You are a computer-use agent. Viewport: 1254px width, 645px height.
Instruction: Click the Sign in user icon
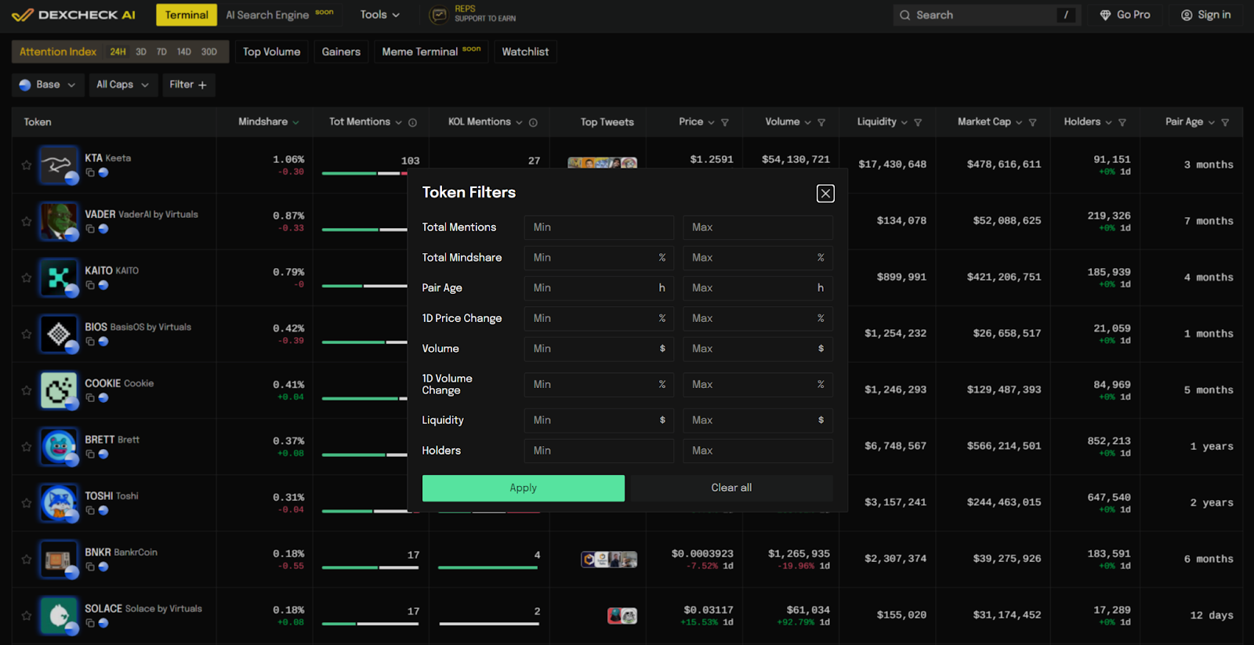1187,15
